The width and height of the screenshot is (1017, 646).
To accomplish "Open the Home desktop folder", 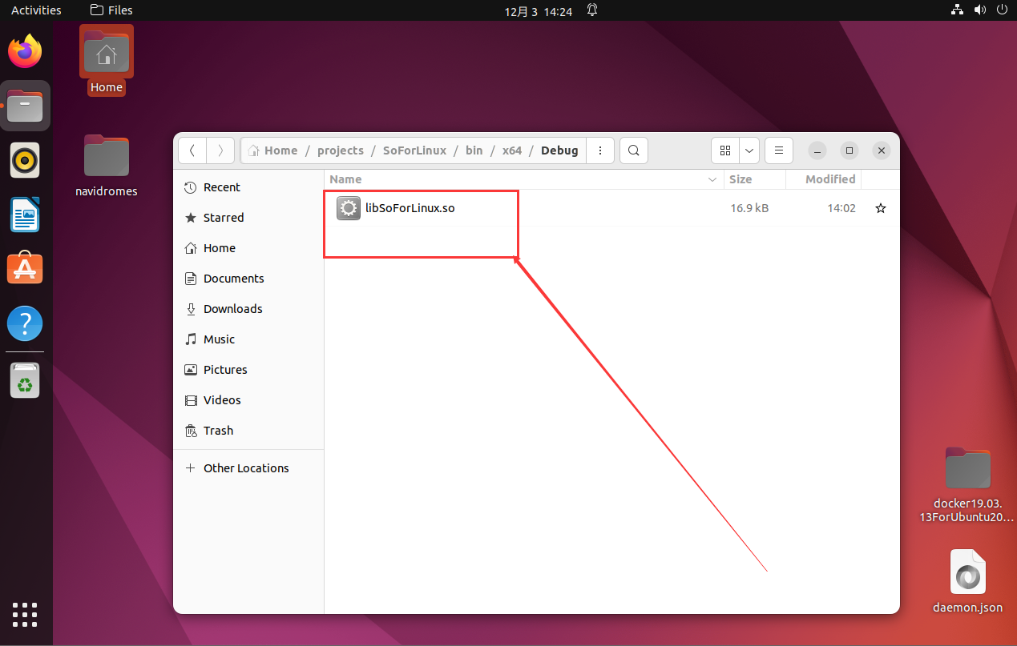I will coord(106,61).
